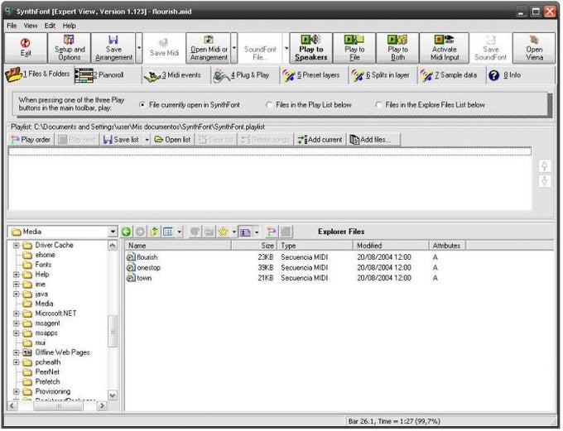Click the Add files... button
The height and width of the screenshot is (431, 563).
coord(373,140)
